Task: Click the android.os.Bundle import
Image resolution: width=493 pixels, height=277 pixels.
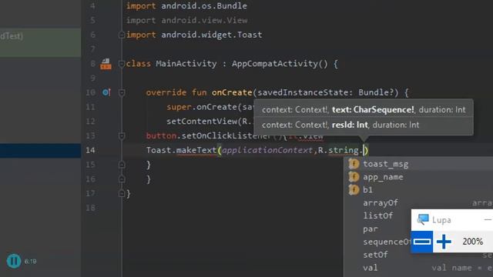Action: (x=204, y=5)
